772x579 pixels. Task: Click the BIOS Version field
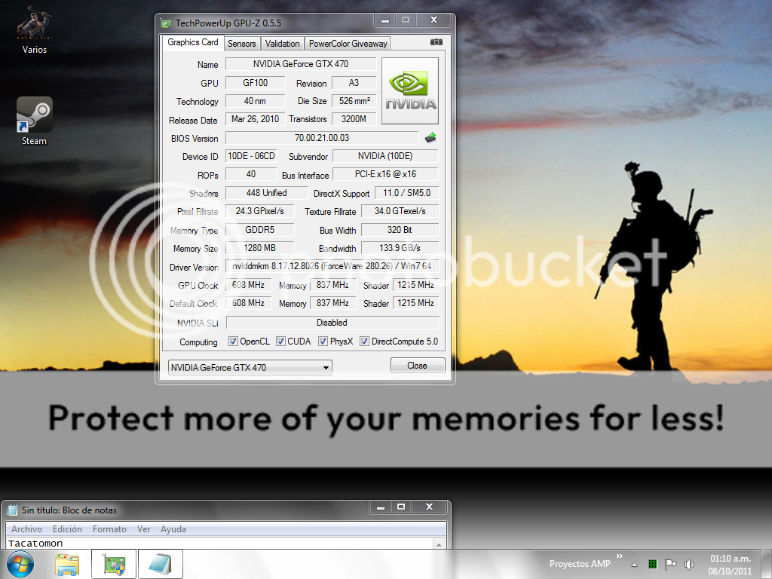coord(322,138)
